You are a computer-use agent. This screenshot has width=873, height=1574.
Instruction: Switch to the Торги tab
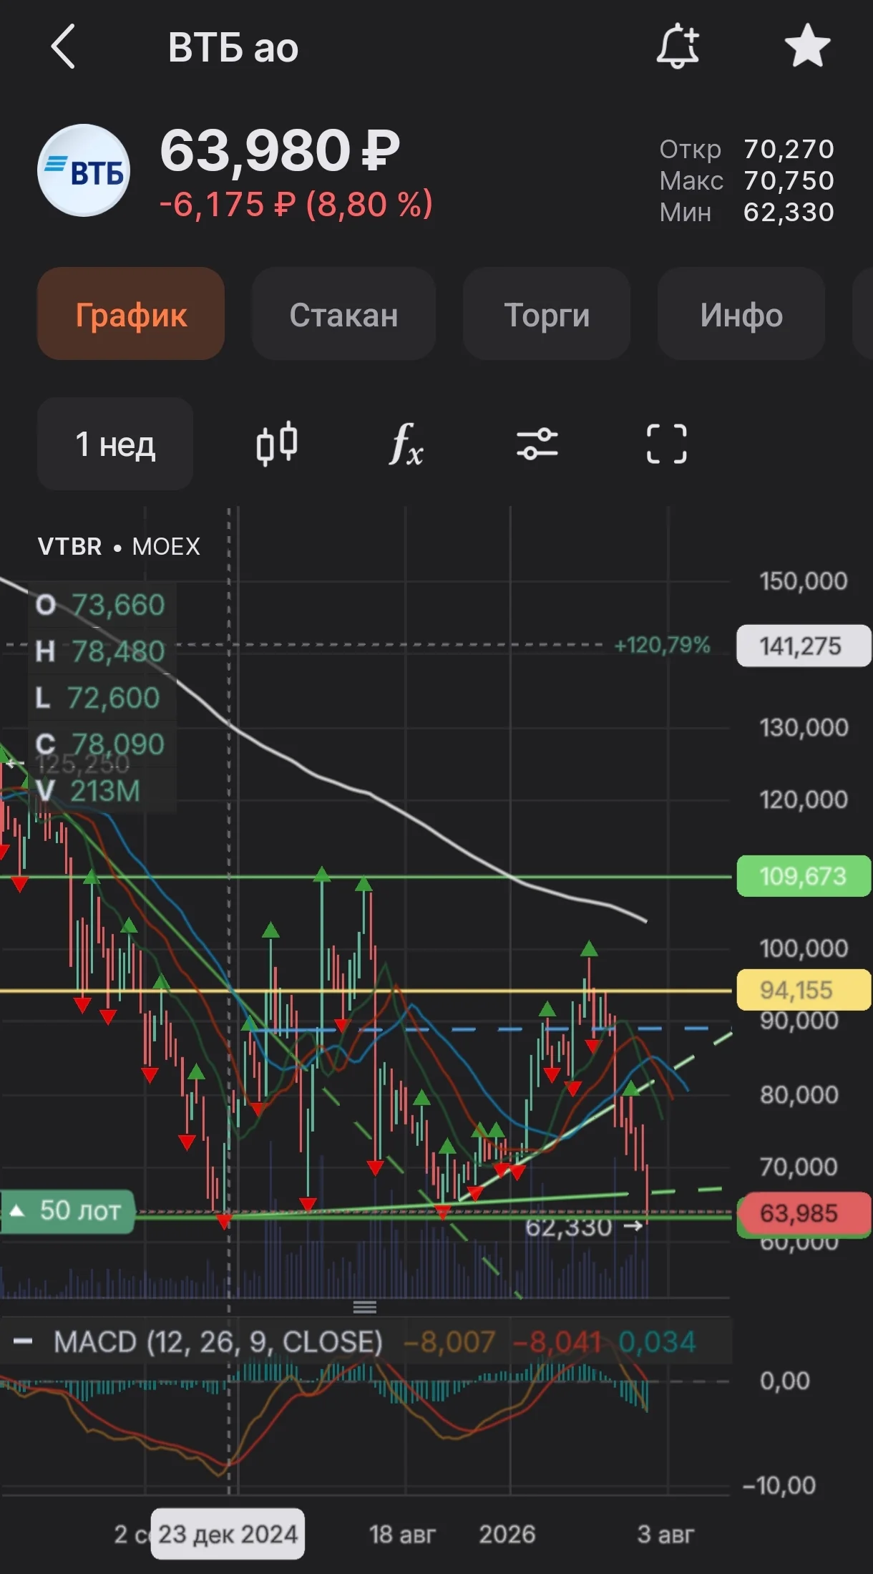point(547,314)
